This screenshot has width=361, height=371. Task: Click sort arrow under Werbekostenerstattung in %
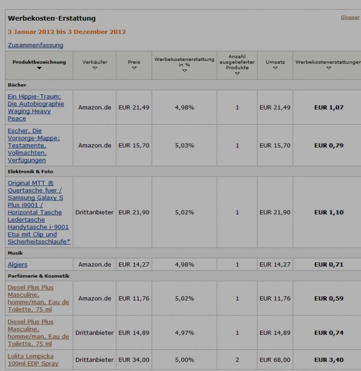click(184, 70)
